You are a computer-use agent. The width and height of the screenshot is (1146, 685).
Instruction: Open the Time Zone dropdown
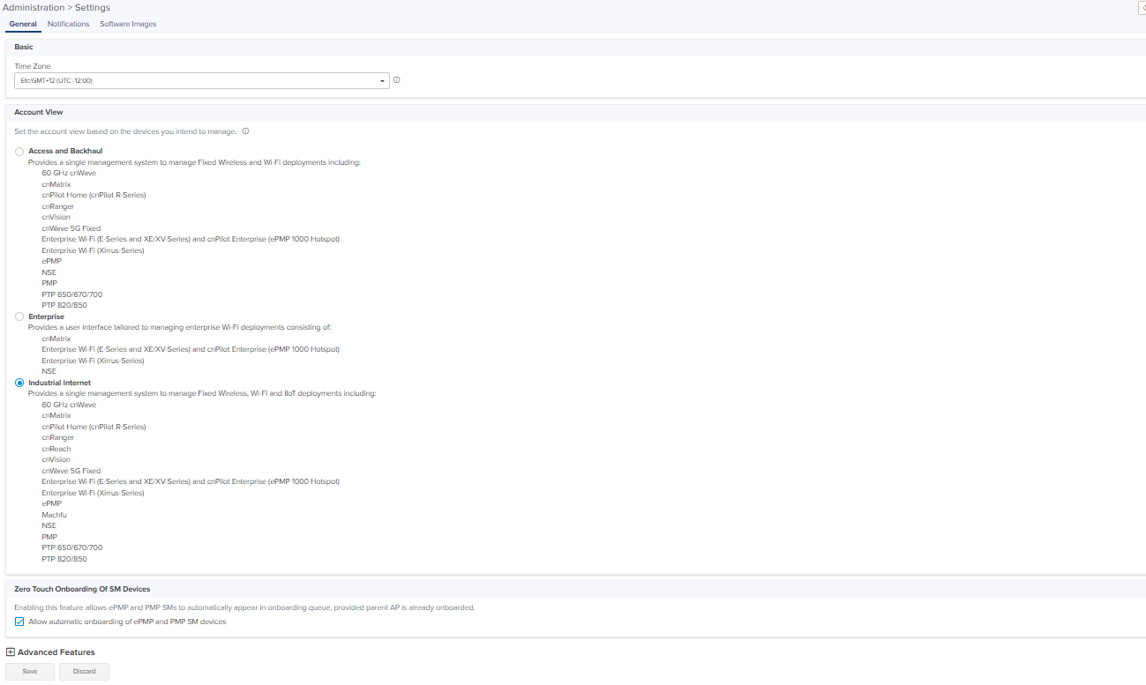pyautogui.click(x=202, y=80)
